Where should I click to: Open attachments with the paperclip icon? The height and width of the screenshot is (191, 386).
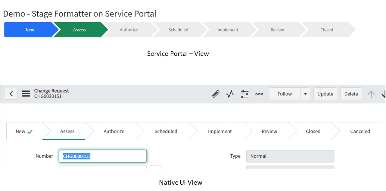coord(215,94)
